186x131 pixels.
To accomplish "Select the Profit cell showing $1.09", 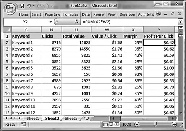I will pos(159,68).
